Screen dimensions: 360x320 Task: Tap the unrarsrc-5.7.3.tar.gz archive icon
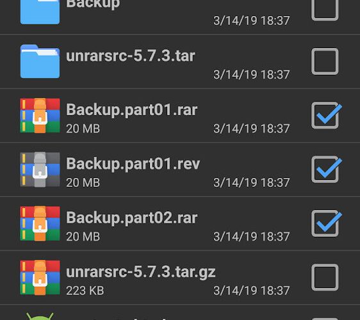[x=40, y=278]
